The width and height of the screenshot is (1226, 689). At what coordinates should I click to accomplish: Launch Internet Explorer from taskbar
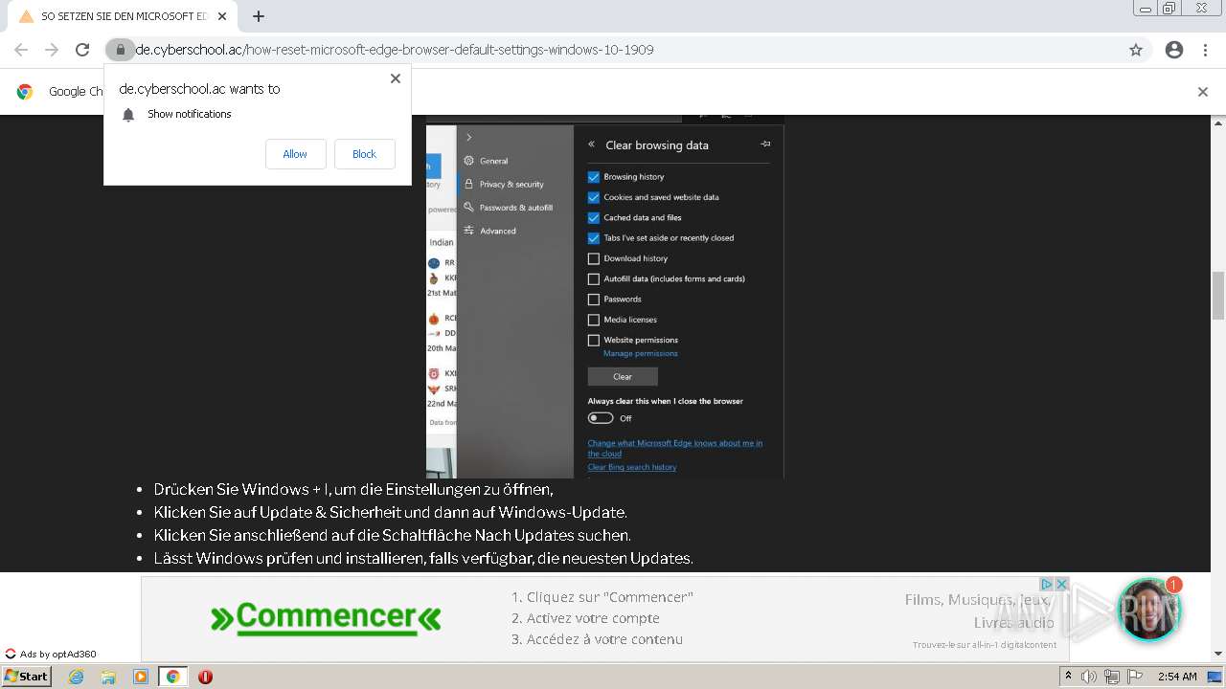[76, 677]
